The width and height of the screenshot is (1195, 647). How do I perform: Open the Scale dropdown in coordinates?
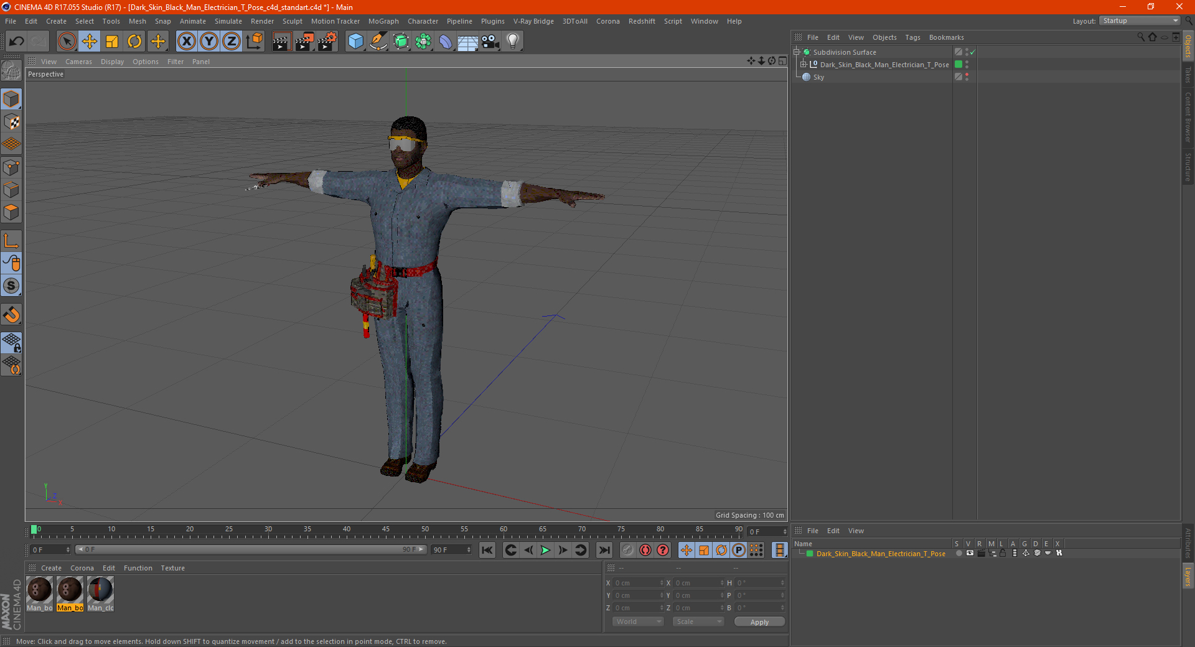[698, 621]
